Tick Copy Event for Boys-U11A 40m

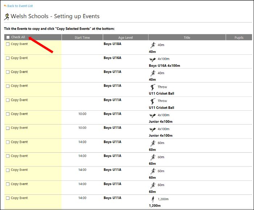pyautogui.click(x=8, y=72)
